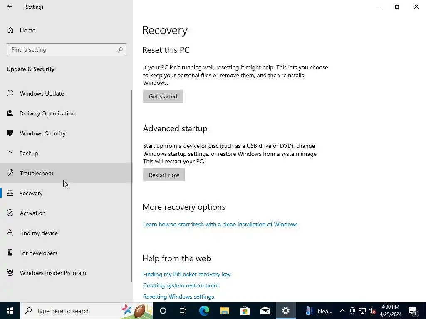The width and height of the screenshot is (426, 319).
Task: Open the Home icon in sidebar
Action: coord(10,30)
